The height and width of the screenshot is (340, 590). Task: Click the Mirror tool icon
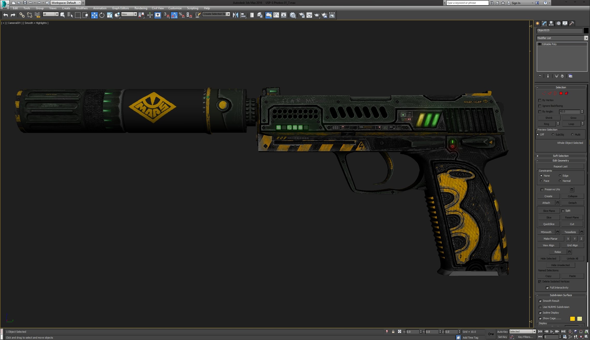pyautogui.click(x=235, y=15)
